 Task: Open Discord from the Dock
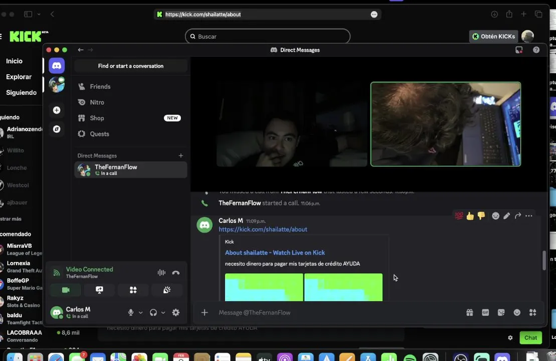[x=502, y=357]
